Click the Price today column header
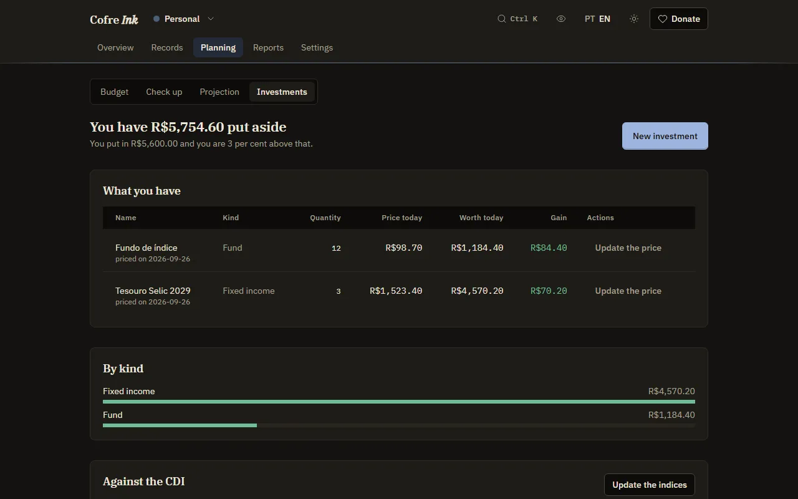The image size is (798, 499). click(x=402, y=218)
